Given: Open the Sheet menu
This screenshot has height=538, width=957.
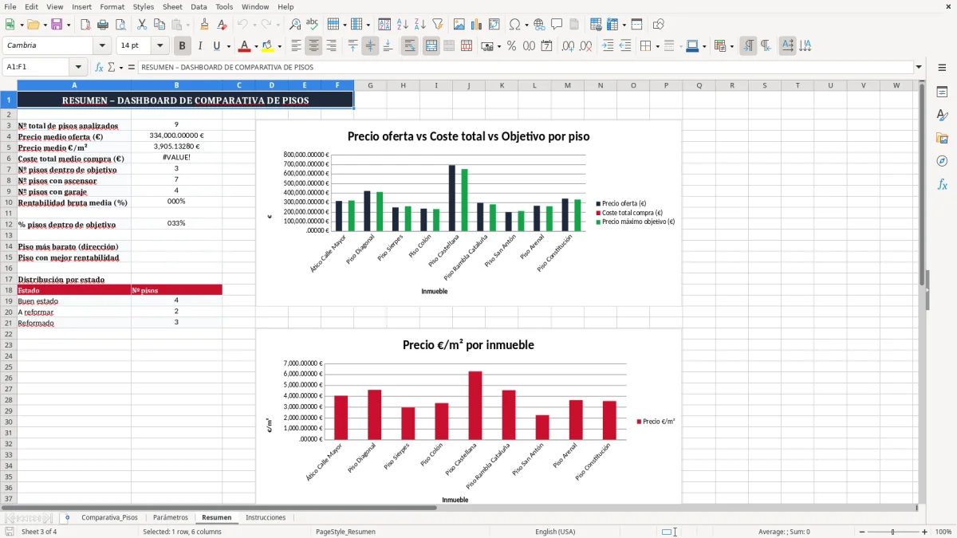Looking at the screenshot, I should 172,6.
